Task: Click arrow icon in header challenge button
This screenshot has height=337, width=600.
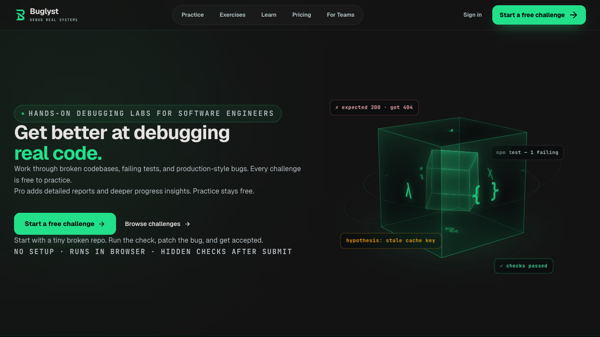Action: [574, 15]
